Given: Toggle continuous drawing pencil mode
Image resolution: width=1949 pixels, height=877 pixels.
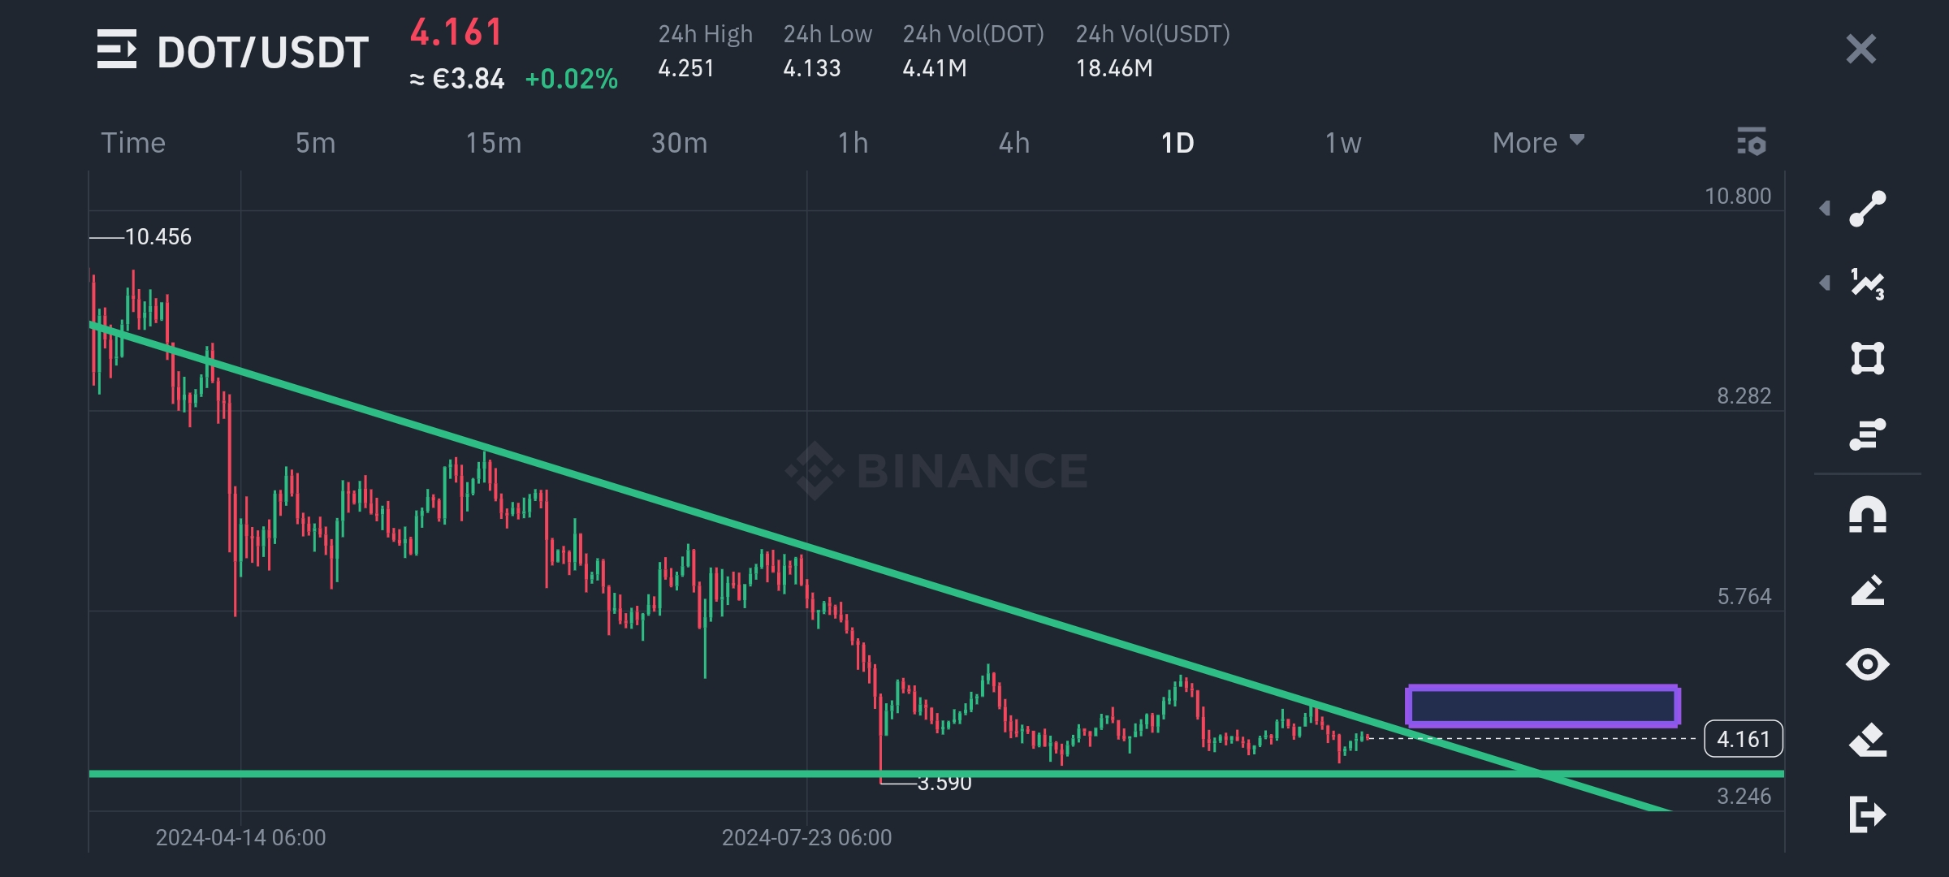Looking at the screenshot, I should [x=1867, y=590].
